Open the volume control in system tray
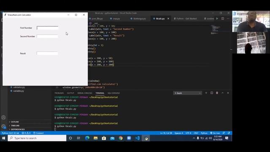 pos(210,138)
